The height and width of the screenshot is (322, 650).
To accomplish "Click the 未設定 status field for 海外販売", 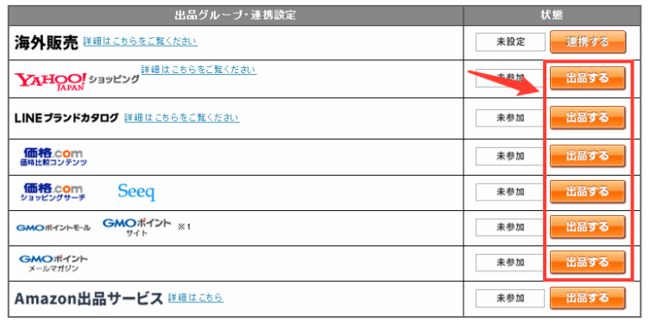I will click(x=510, y=41).
